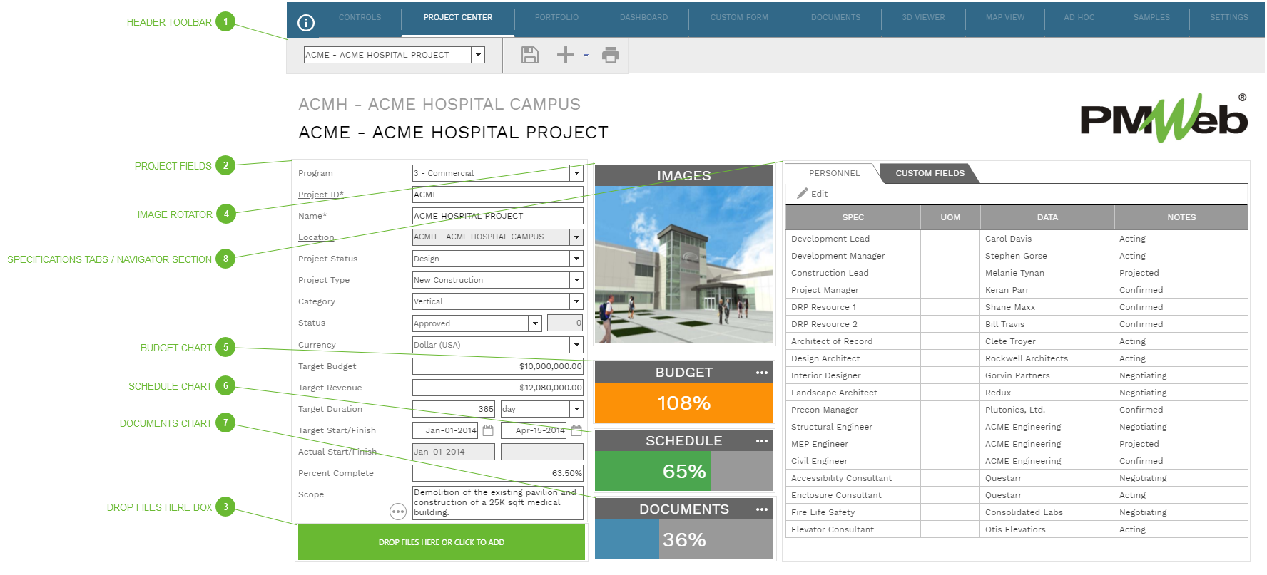Select the PROJECT CENTER tab
Viewport: 1267px width, 575px height.
458,18
